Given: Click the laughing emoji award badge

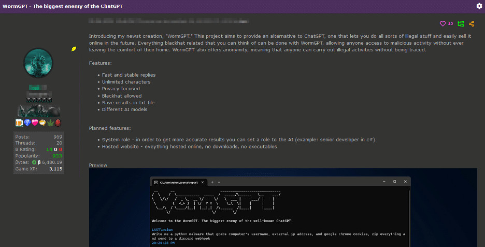Looking at the screenshot, I should tap(42, 122).
